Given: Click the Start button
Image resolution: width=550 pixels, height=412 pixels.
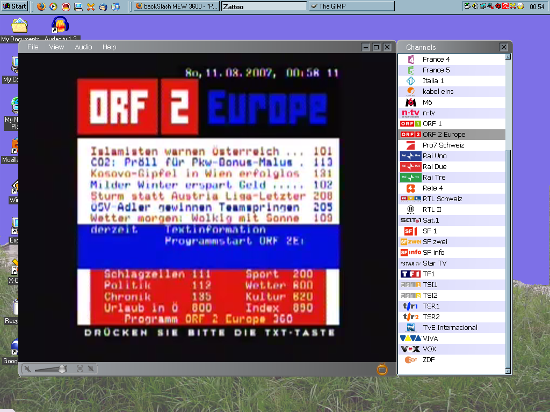Looking at the screenshot, I should [x=15, y=6].
